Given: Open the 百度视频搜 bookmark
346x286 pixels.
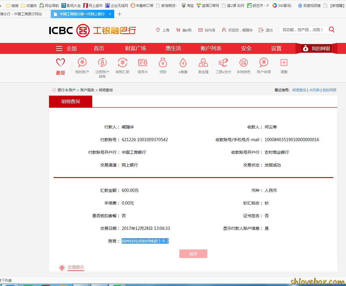Looking at the screenshot, I should (309, 5).
